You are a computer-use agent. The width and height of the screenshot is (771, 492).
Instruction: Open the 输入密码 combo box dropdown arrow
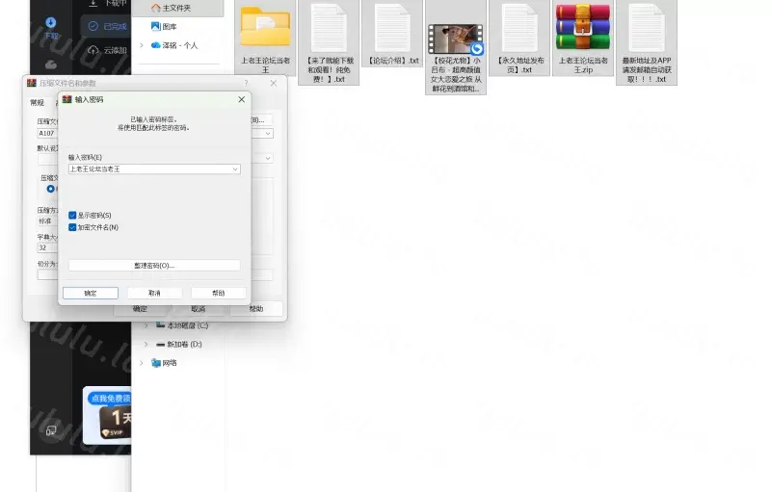[x=235, y=169]
